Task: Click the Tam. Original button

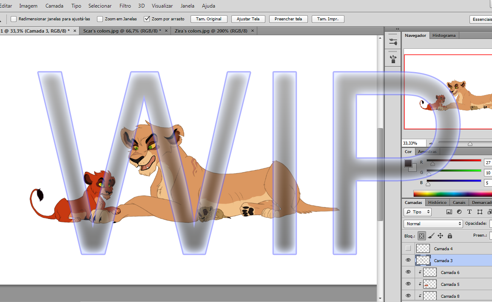Action: (209, 19)
